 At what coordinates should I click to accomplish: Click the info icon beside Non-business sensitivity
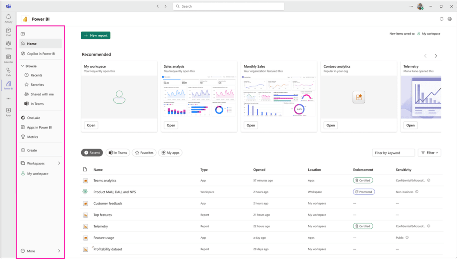click(x=417, y=192)
